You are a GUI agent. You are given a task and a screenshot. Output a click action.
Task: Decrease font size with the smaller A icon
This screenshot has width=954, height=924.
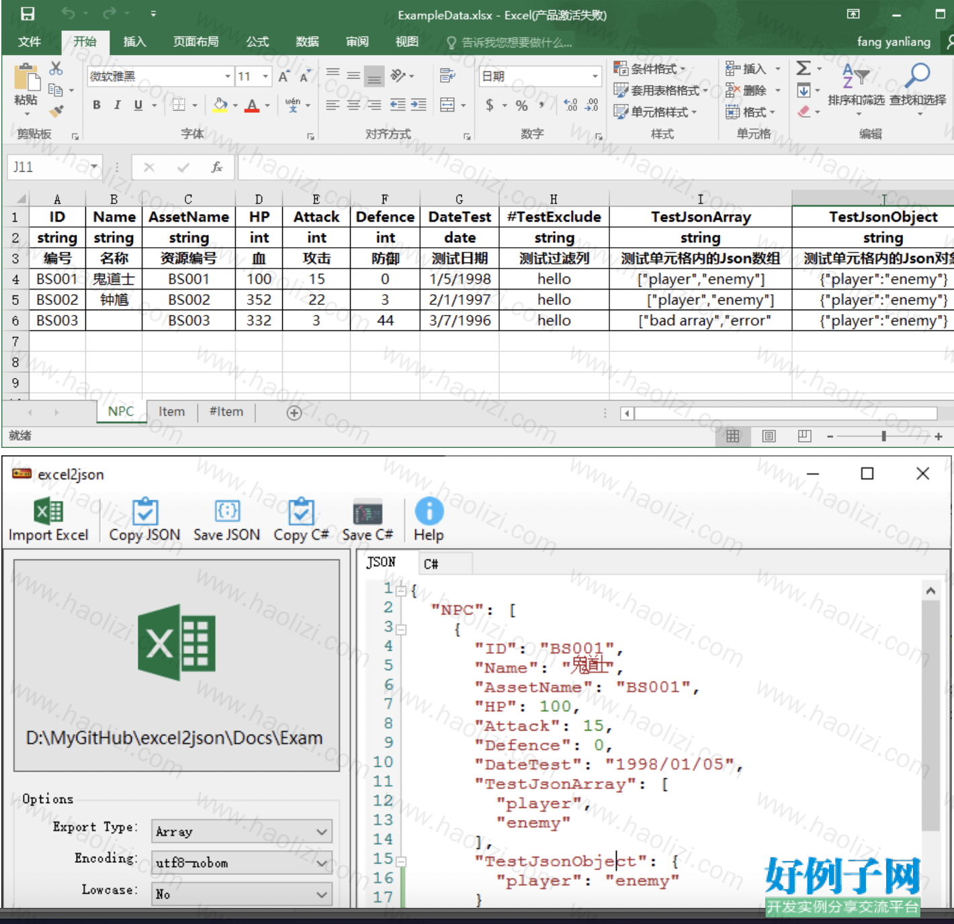click(x=304, y=77)
